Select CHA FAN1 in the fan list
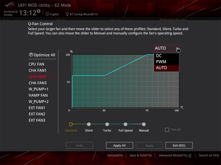Screen dimensions: 221x165 point(37,71)
